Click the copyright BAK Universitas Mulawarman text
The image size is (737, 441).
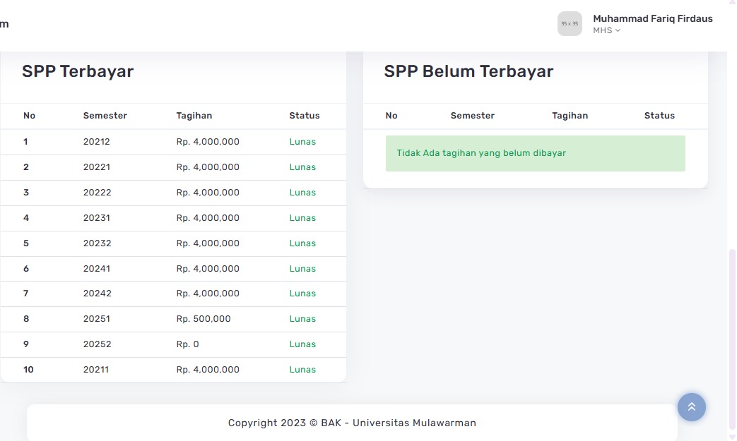pyautogui.click(x=352, y=423)
